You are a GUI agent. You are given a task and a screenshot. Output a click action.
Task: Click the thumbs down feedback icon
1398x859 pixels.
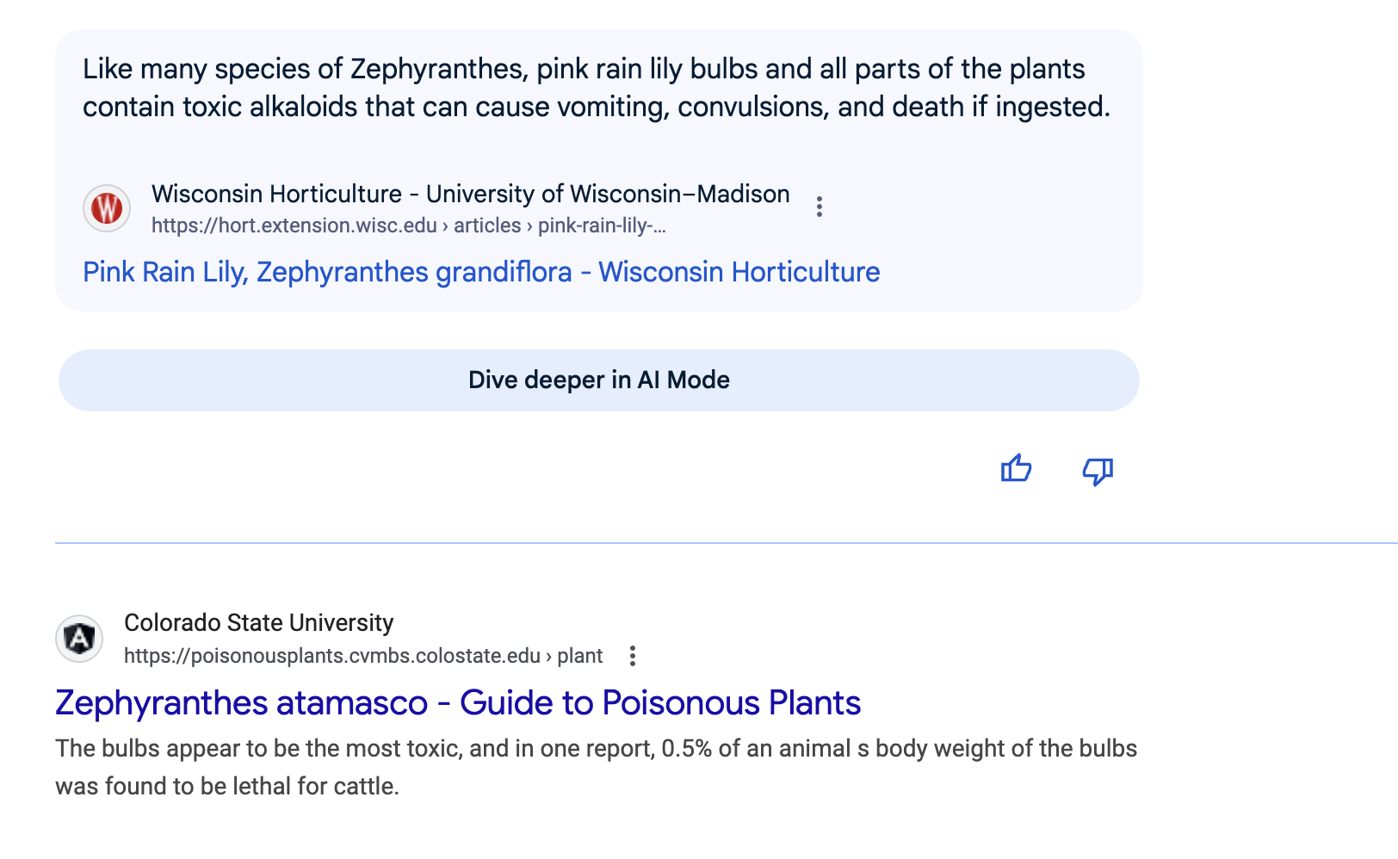(x=1098, y=471)
